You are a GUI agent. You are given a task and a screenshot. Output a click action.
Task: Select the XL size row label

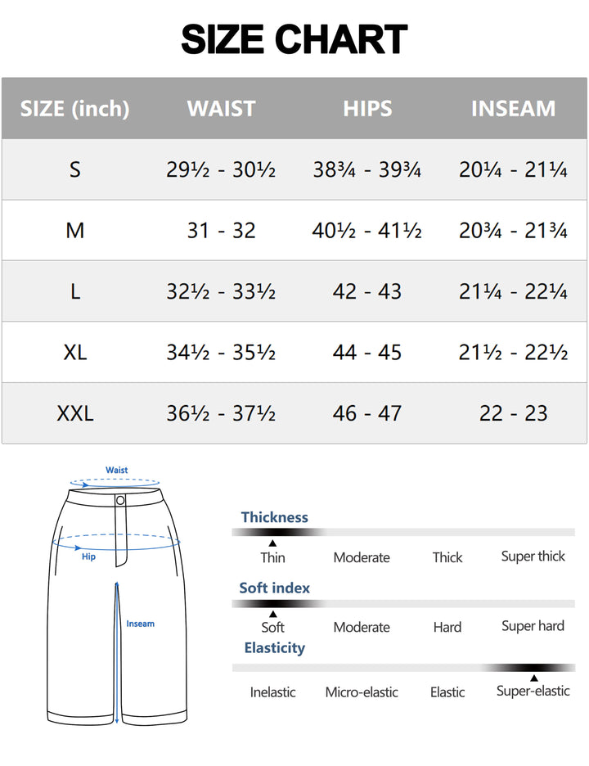click(x=75, y=353)
